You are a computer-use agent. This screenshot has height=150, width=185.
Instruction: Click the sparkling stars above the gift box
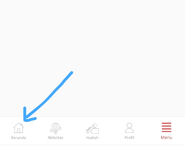tap(95, 125)
